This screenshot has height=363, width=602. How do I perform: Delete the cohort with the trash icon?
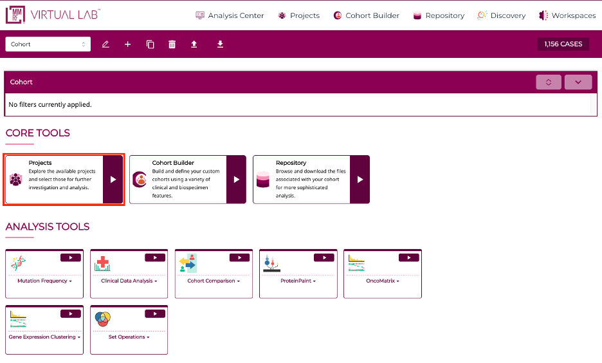pos(172,44)
